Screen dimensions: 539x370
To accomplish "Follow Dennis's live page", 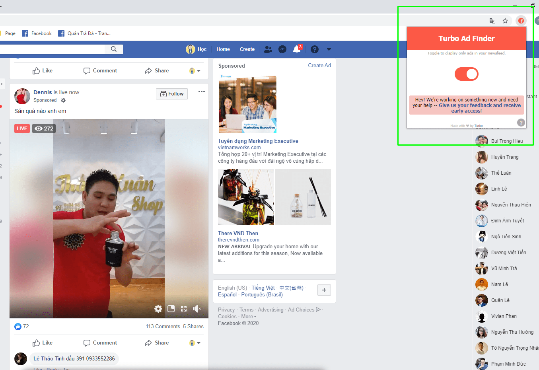I will coord(171,93).
